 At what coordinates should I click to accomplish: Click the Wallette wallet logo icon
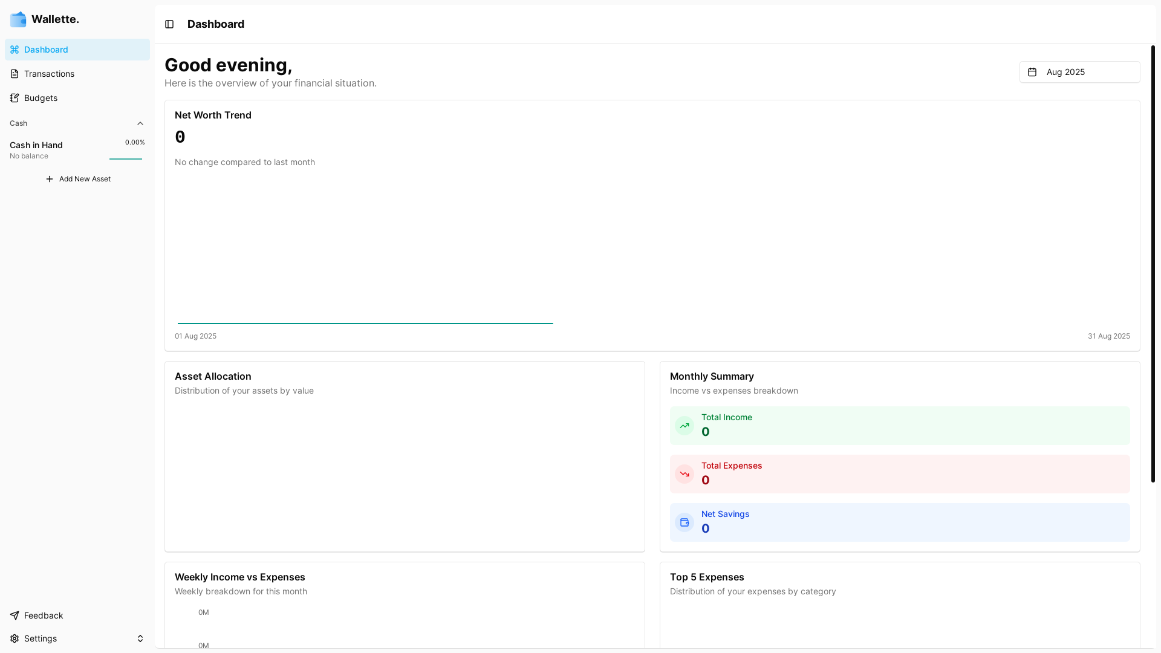18,19
